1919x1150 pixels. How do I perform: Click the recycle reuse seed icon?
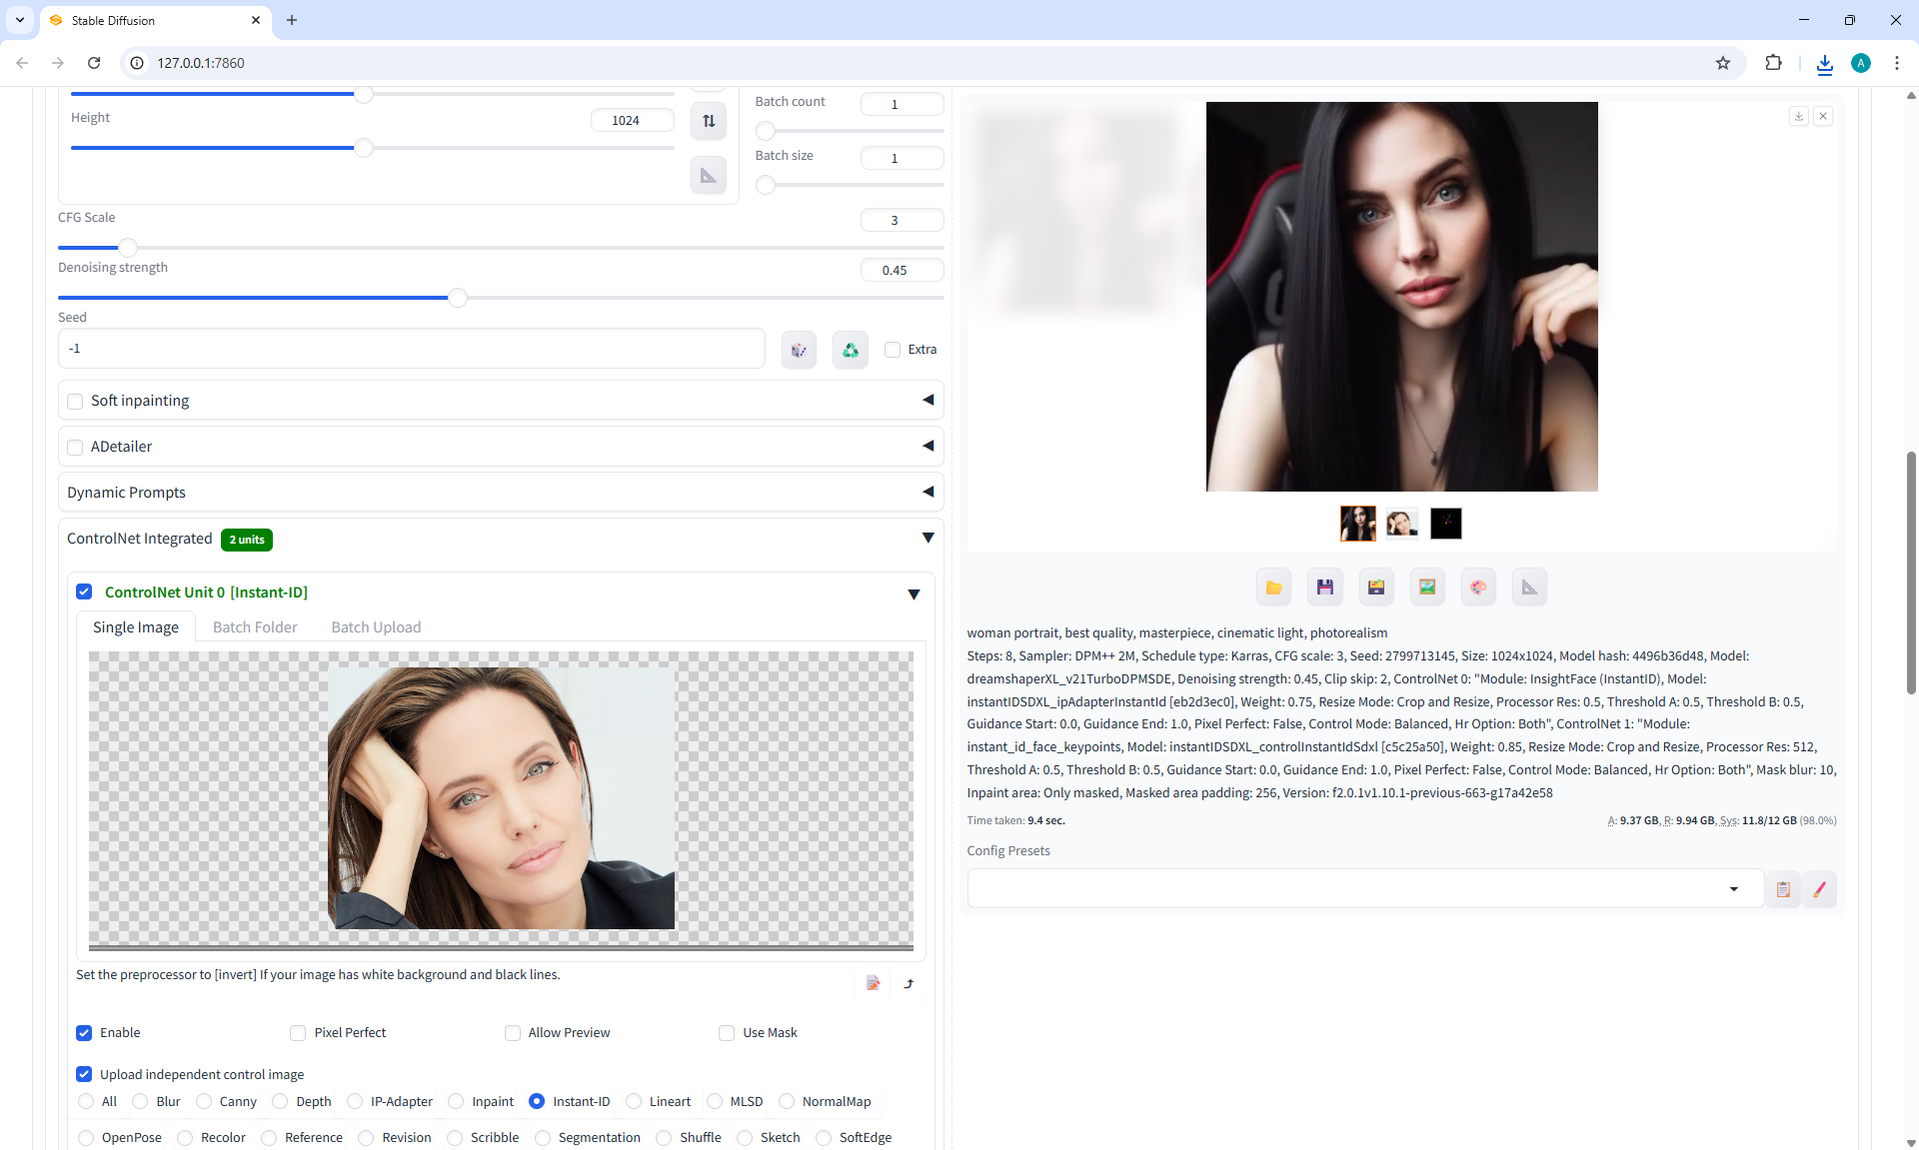(851, 350)
